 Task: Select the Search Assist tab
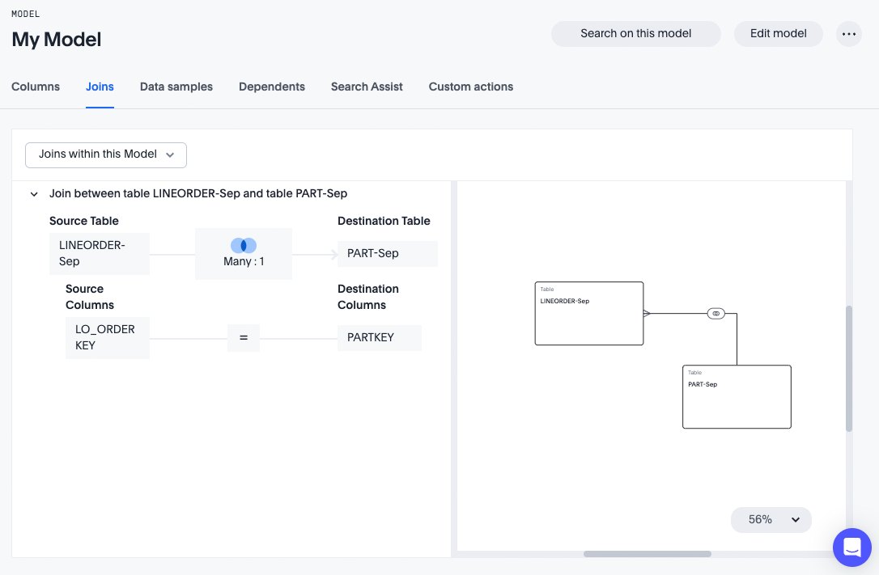(367, 87)
